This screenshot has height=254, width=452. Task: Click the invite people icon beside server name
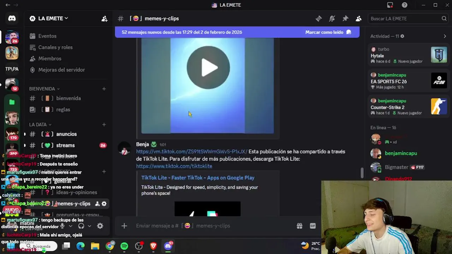coord(105,18)
